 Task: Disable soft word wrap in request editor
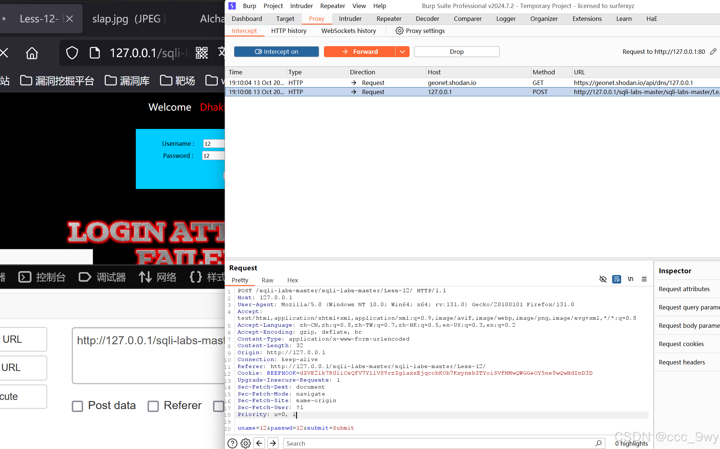[616, 279]
